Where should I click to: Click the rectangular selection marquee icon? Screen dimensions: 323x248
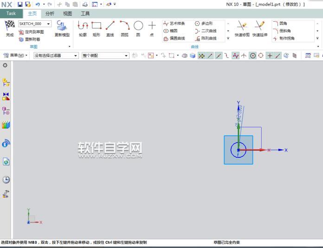point(171,56)
